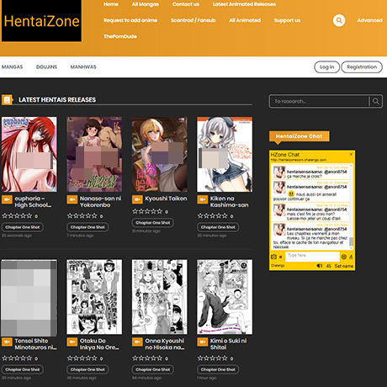The image size is (387, 387).
Task: Close the HZone Chat widget
Action: 351,154
